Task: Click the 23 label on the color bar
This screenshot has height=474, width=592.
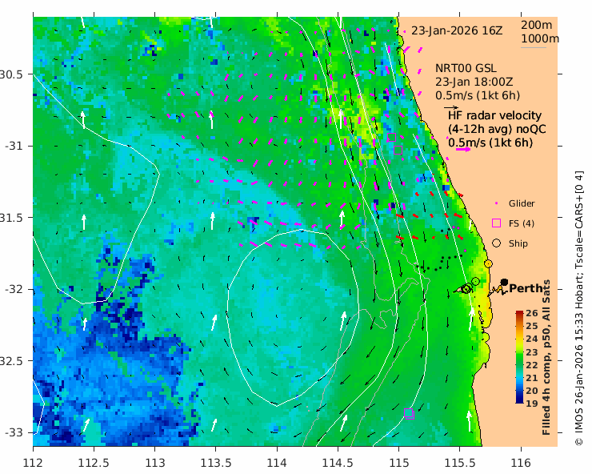Action: point(531,352)
